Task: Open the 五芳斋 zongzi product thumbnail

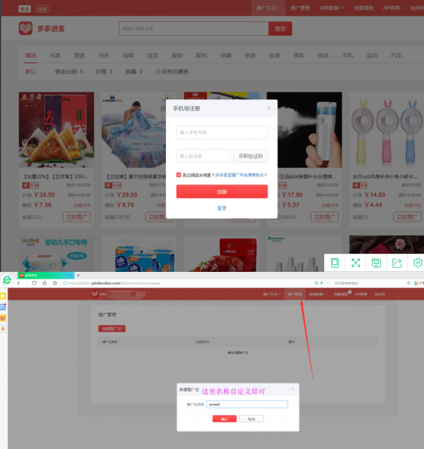Action: pyautogui.click(x=57, y=130)
